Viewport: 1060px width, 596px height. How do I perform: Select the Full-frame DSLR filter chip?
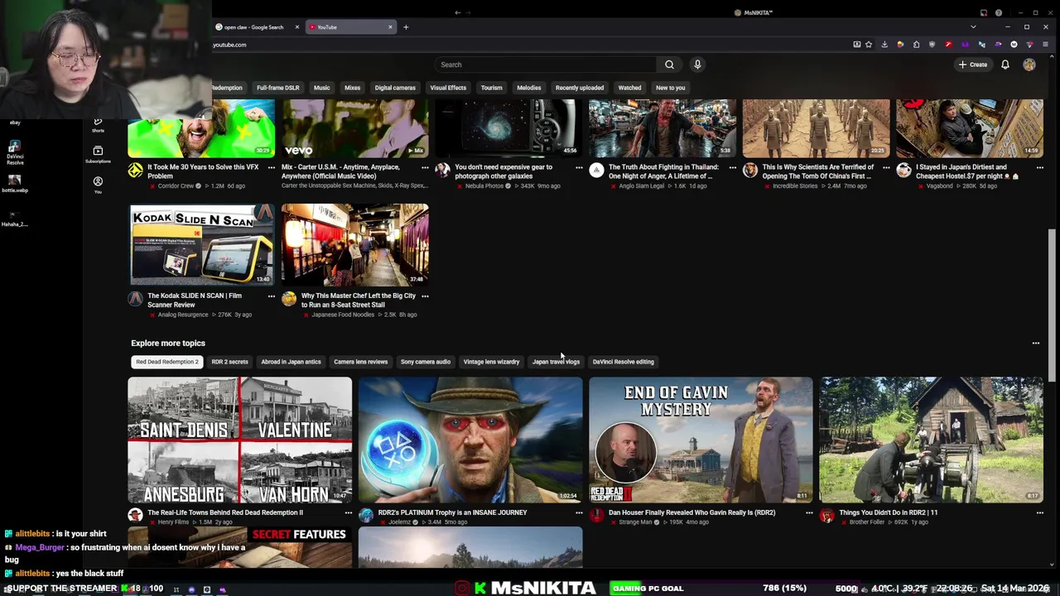coord(277,88)
